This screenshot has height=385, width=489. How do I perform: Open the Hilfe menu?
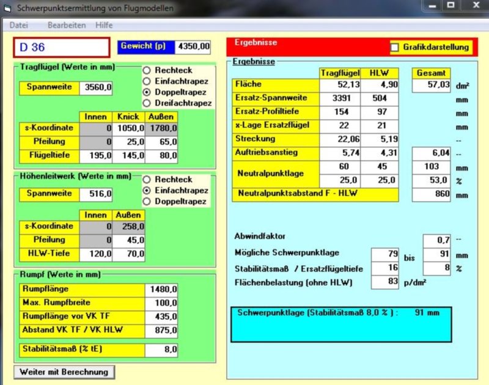[x=104, y=25]
